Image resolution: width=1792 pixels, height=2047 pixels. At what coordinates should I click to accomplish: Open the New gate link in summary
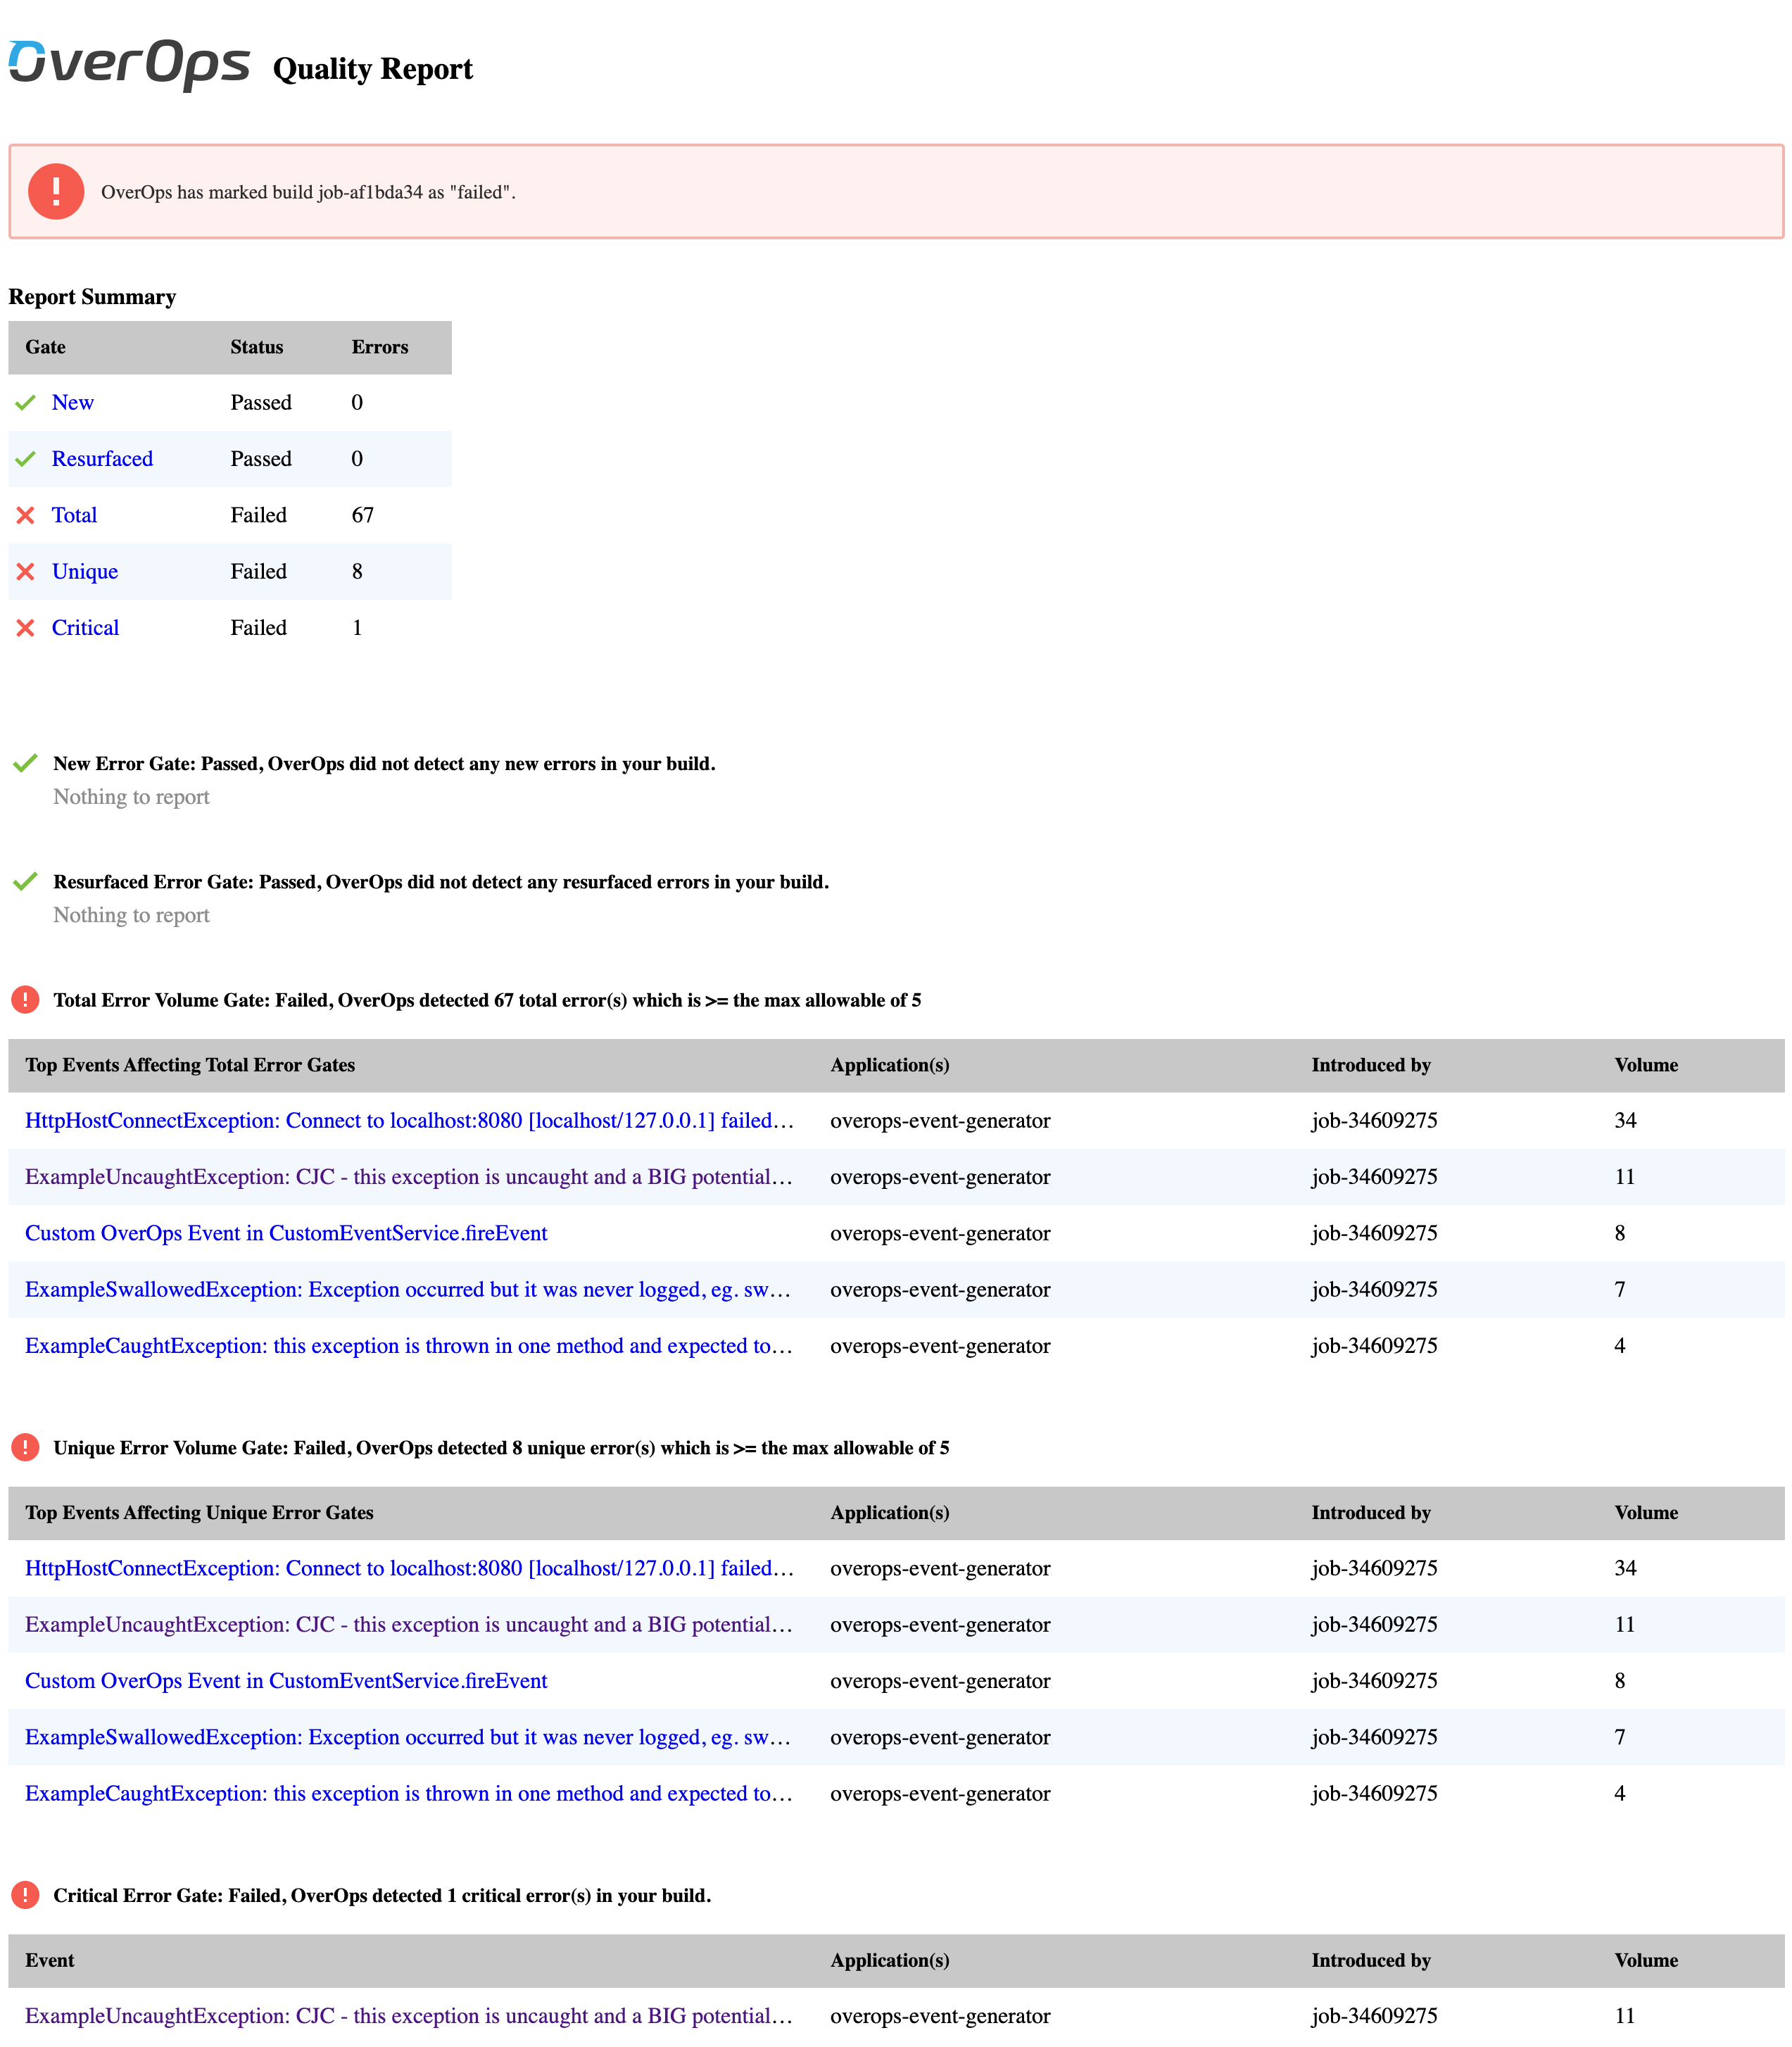click(73, 402)
